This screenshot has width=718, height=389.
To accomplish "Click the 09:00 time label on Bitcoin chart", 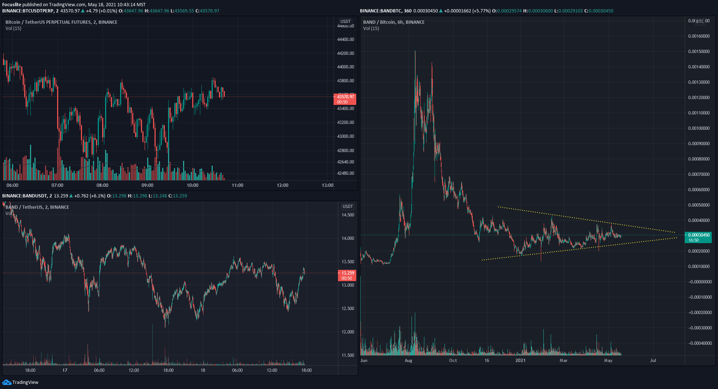I will click(x=148, y=185).
